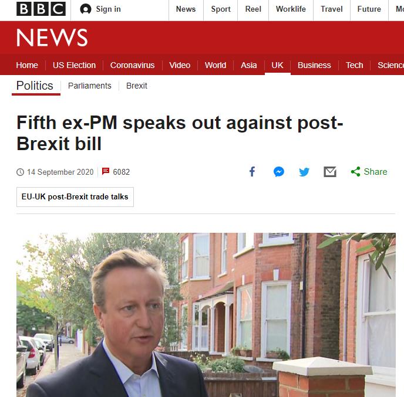The height and width of the screenshot is (397, 404).
Task: Email this article via envelope icon
Action: (x=330, y=172)
